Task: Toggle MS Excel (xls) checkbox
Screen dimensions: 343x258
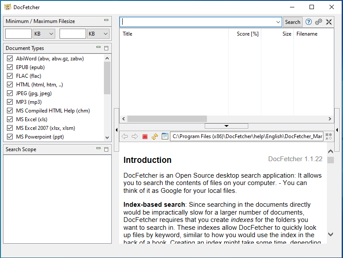Action: [x=10, y=119]
